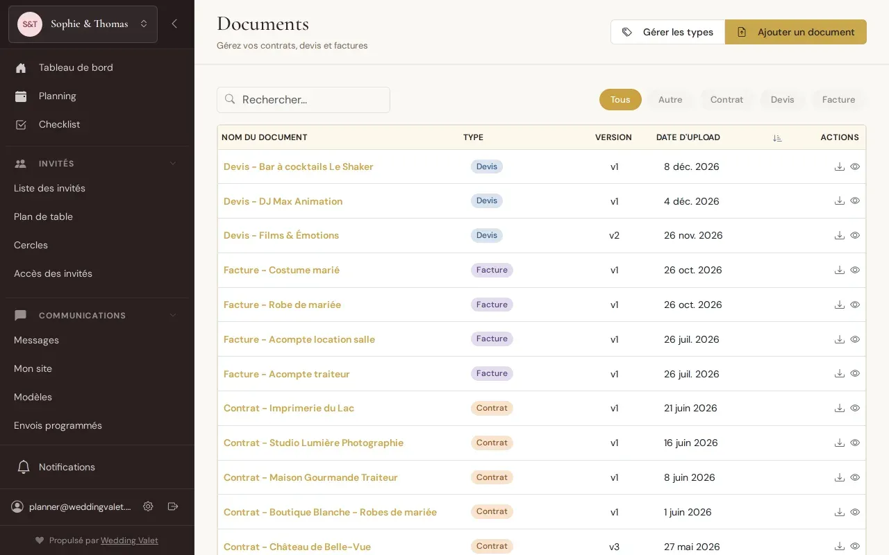
Task: Click the search magnifier icon
Action: point(230,99)
